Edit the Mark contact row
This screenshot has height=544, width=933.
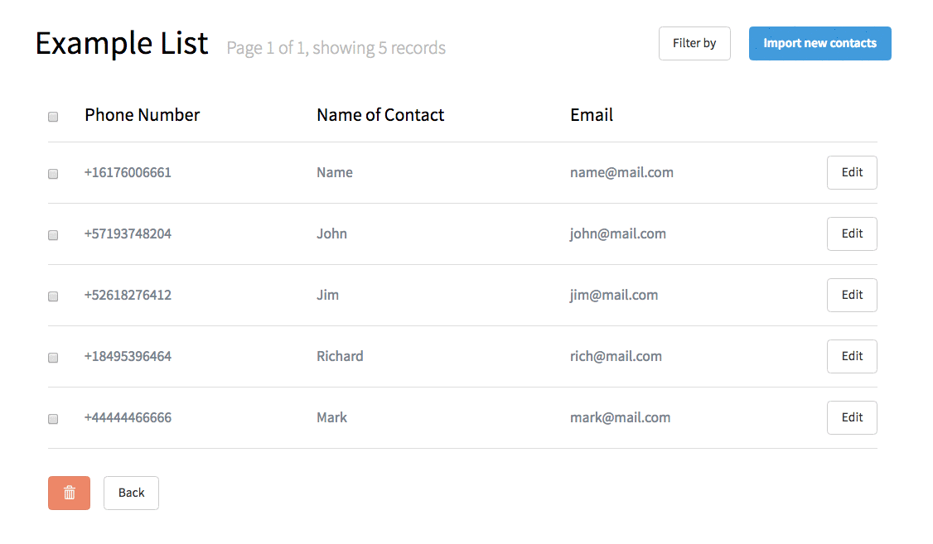coord(852,417)
